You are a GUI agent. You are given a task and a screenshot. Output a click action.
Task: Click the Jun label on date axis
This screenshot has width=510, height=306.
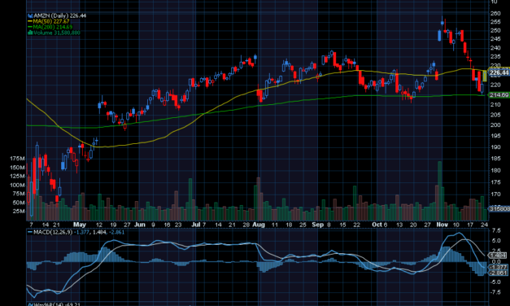pyautogui.click(x=140, y=225)
